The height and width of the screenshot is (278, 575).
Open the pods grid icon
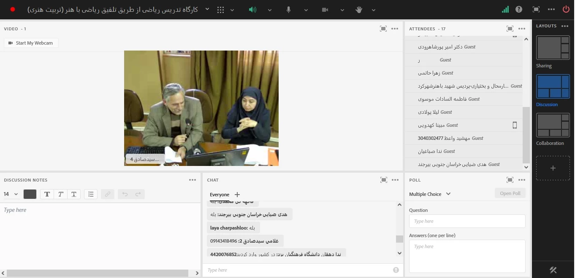pyautogui.click(x=220, y=10)
